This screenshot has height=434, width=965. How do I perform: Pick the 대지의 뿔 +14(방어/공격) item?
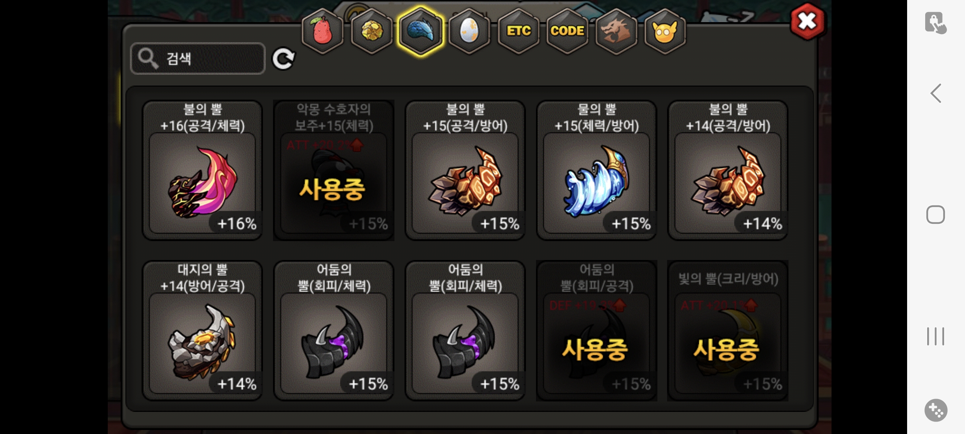[x=202, y=331]
